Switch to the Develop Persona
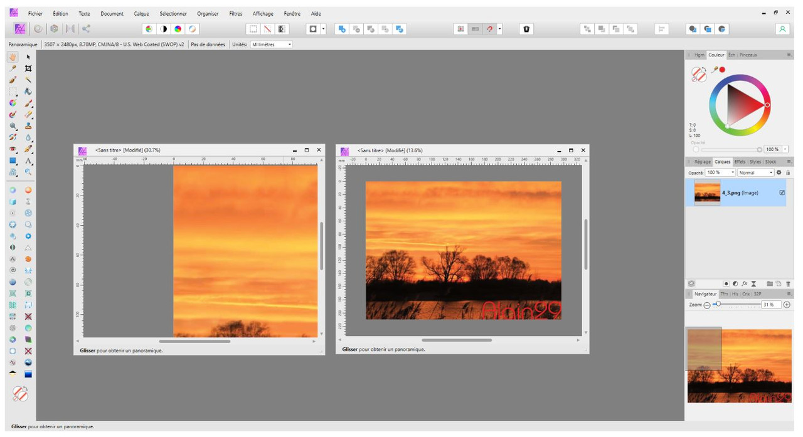The width and height of the screenshot is (803, 437). pos(55,29)
